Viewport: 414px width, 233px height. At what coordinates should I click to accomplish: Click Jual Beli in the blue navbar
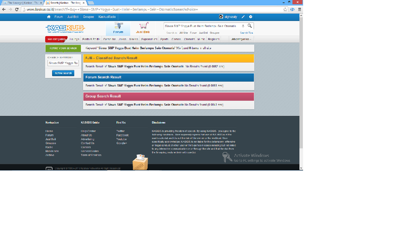click(73, 17)
